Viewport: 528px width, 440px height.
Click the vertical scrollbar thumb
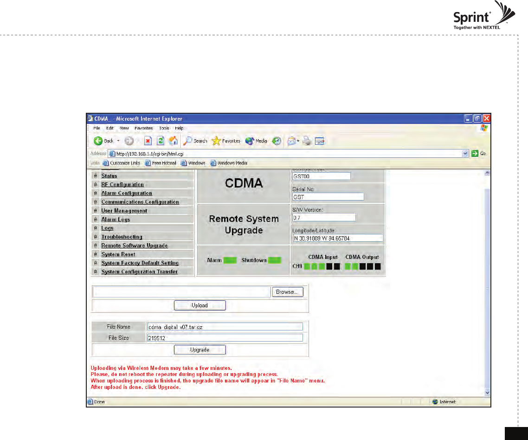(x=487, y=288)
